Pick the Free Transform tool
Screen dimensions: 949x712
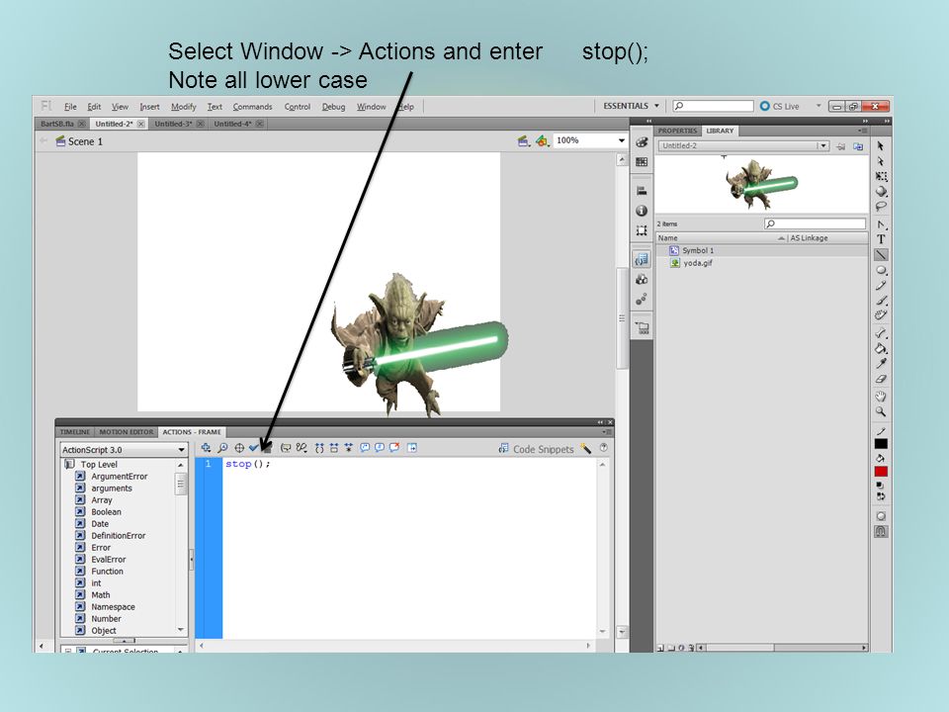coord(881,177)
